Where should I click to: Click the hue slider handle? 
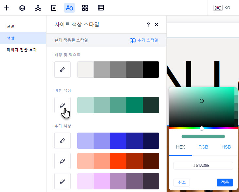coord(201,128)
